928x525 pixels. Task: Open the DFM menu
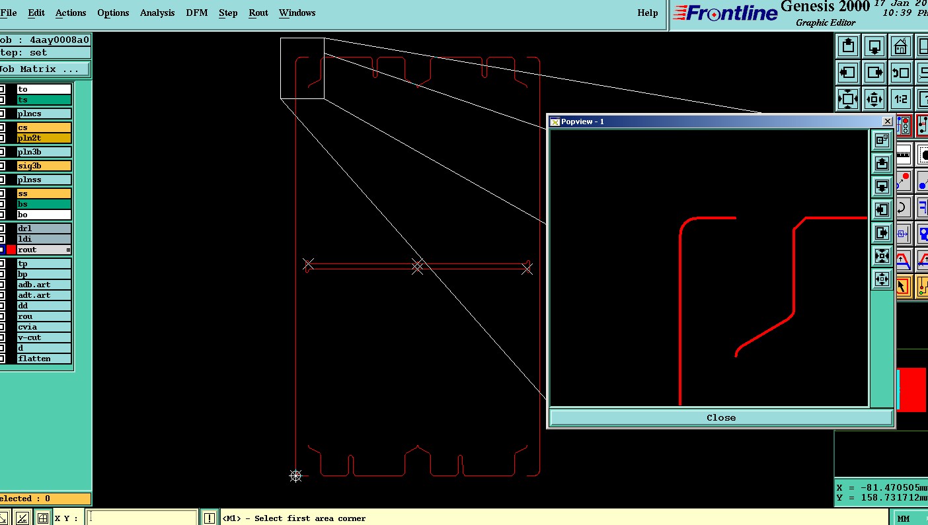point(197,13)
